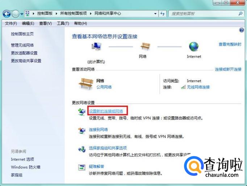Click the blue help question mark icon
Viewport: 247px width, 186px height.
(242, 30)
